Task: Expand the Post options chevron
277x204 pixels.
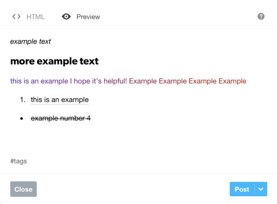Action: [x=261, y=189]
